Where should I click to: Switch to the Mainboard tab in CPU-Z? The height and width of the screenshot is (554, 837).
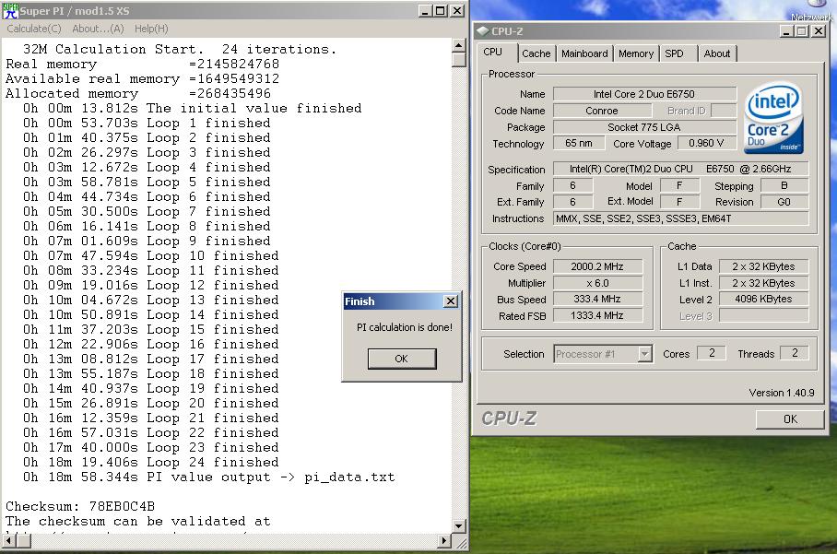pos(584,53)
